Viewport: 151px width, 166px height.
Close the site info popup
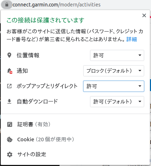click(x=144, y=15)
